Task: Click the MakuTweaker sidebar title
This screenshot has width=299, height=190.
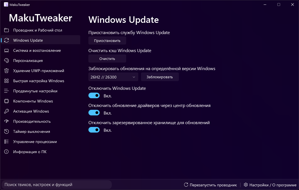Action: click(x=41, y=18)
